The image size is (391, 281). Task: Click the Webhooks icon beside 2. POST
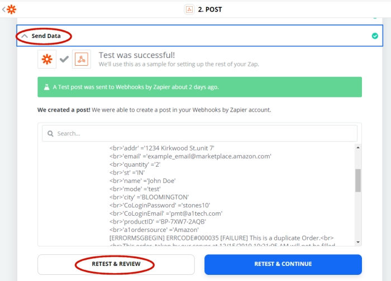[189, 9]
